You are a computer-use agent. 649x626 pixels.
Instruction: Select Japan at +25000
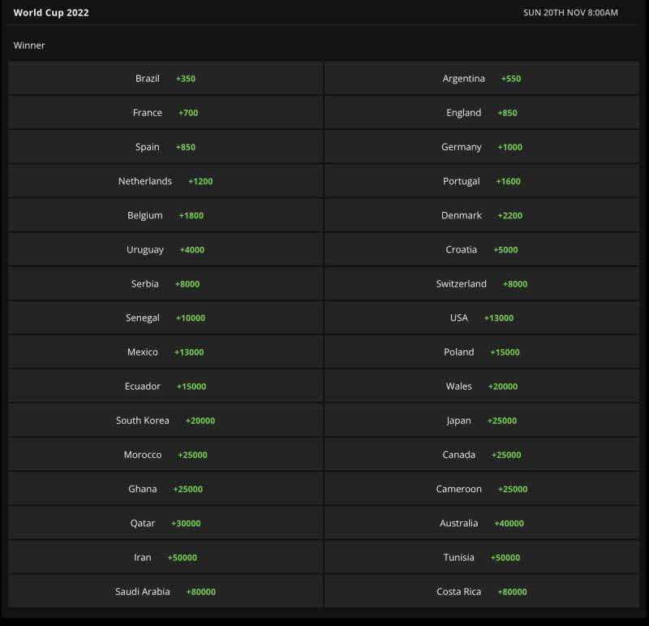(482, 421)
